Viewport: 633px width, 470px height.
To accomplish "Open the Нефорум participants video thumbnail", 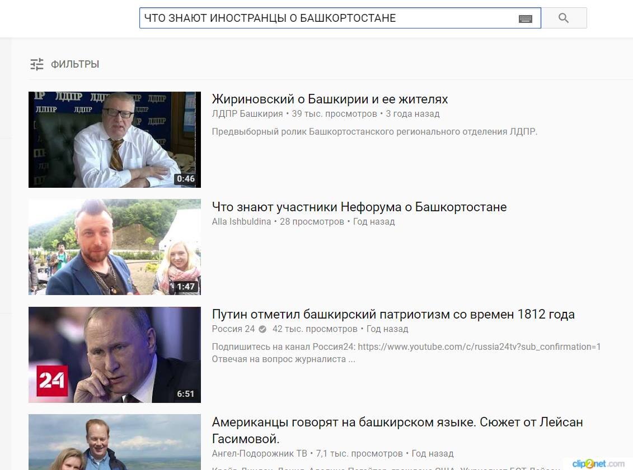I will pyautogui.click(x=115, y=246).
